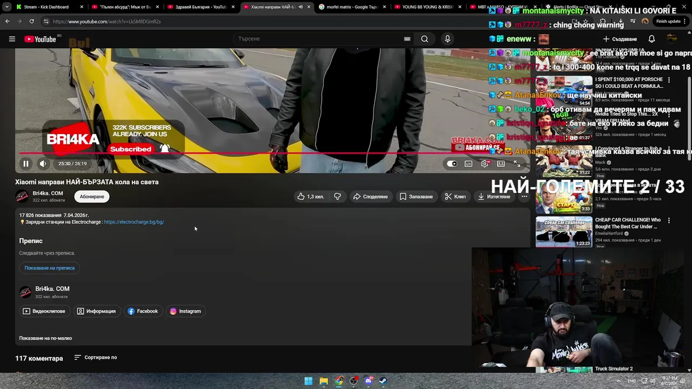Viewport: 692px width, 389px height.
Task: Open the Bri4ka. COM channel avatar beside the title
Action: (x=22, y=196)
